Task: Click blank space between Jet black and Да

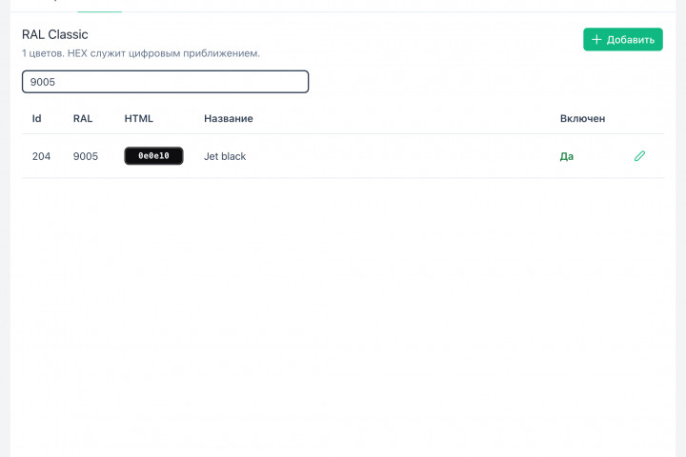Action: coord(402,156)
